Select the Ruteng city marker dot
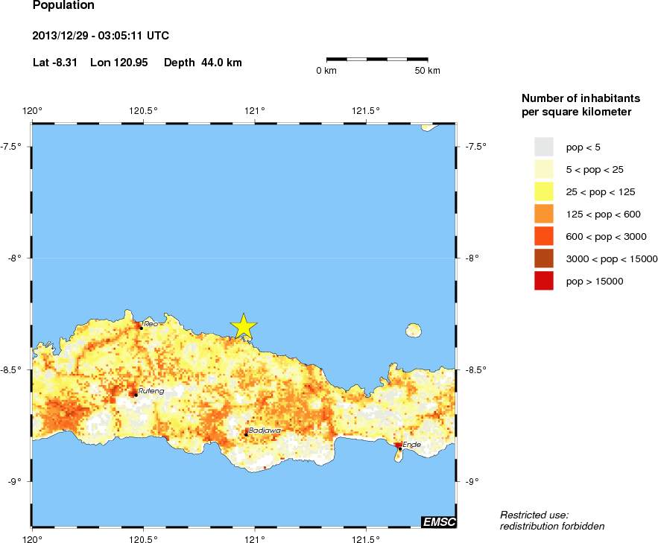This screenshot has height=543, width=658. pos(136,394)
